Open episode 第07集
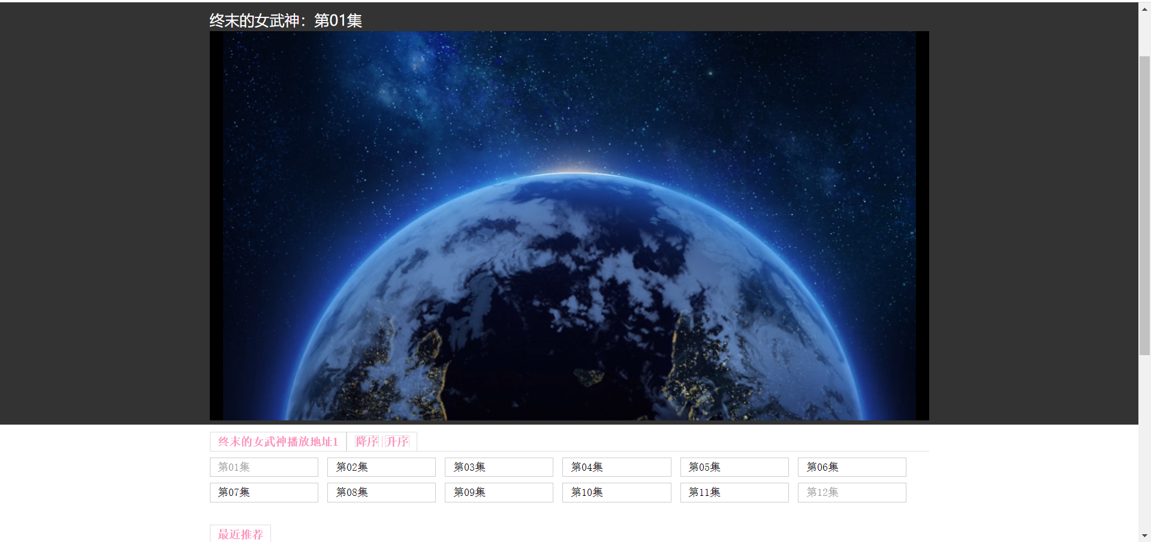This screenshot has height=542, width=1151. 264,492
